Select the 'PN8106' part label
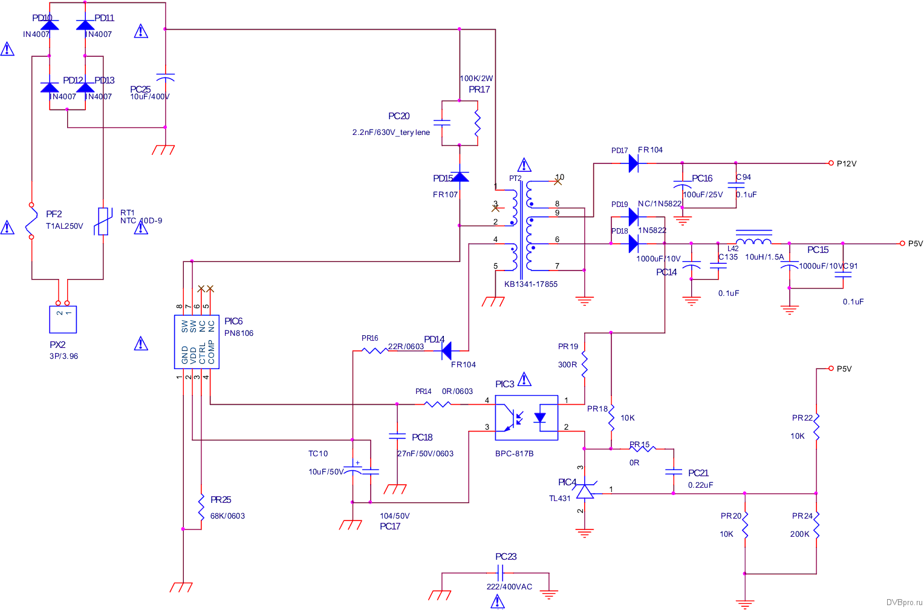This screenshot has height=610, width=924. pos(239,333)
